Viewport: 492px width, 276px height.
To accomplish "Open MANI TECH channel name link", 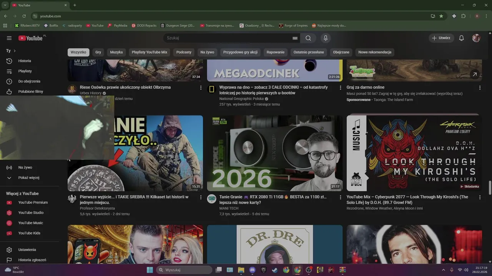I will pos(229,208).
